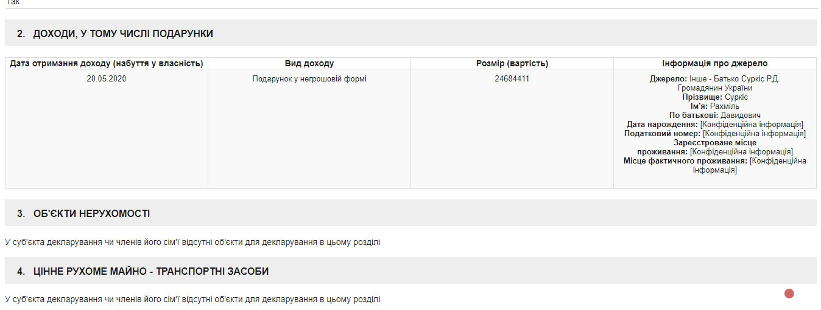Click the "ЦІННЕ РУХОМЕ МАЙНО - ТРАНСПОРТНІ ЗАСОБИ" header

(143, 271)
